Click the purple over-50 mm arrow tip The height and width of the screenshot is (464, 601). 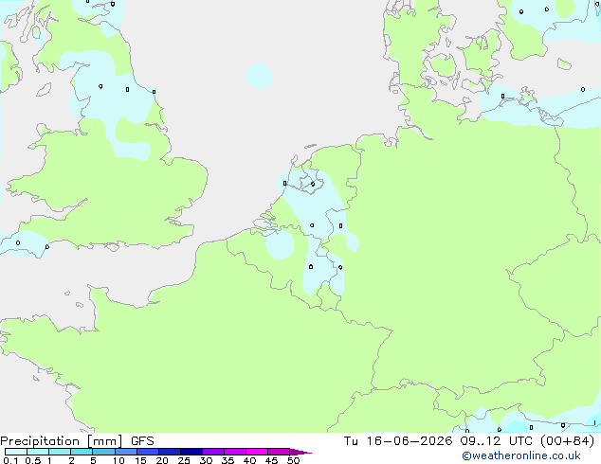[x=300, y=452]
